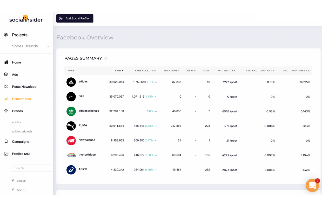Click the Posts column header
The width and height of the screenshot is (322, 207).
coord(206,71)
